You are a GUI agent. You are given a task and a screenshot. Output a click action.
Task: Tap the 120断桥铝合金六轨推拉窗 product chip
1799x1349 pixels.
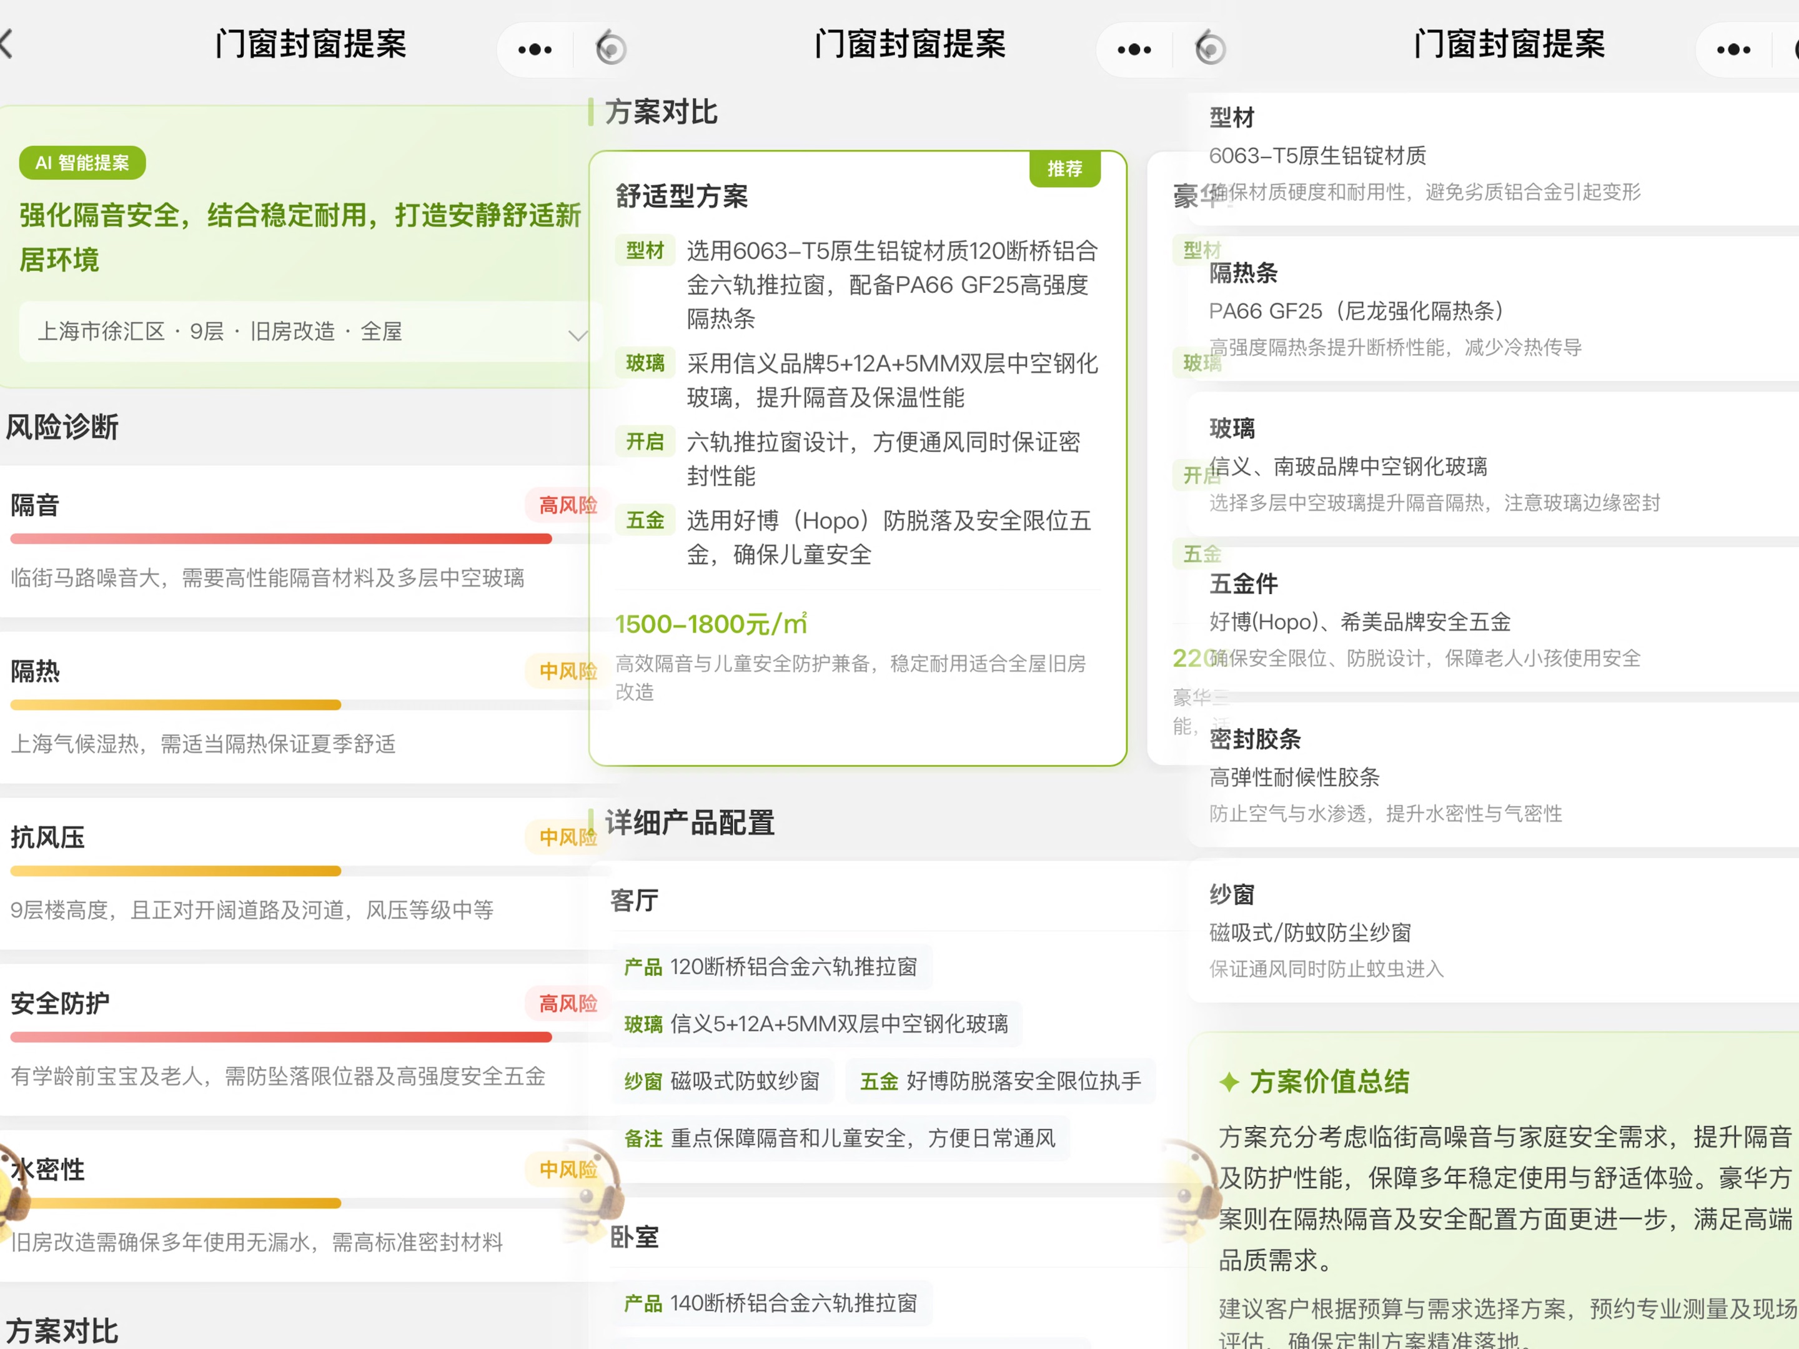coord(772,967)
